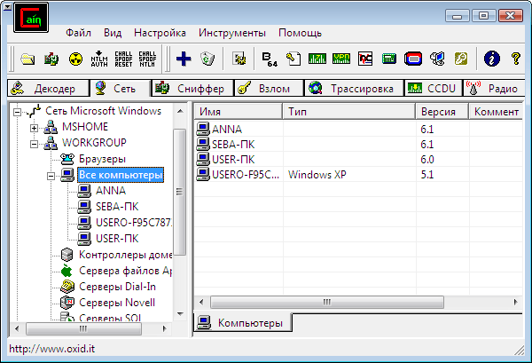Expand the MSHOME workgroup node
532x363 pixels.
34,128
